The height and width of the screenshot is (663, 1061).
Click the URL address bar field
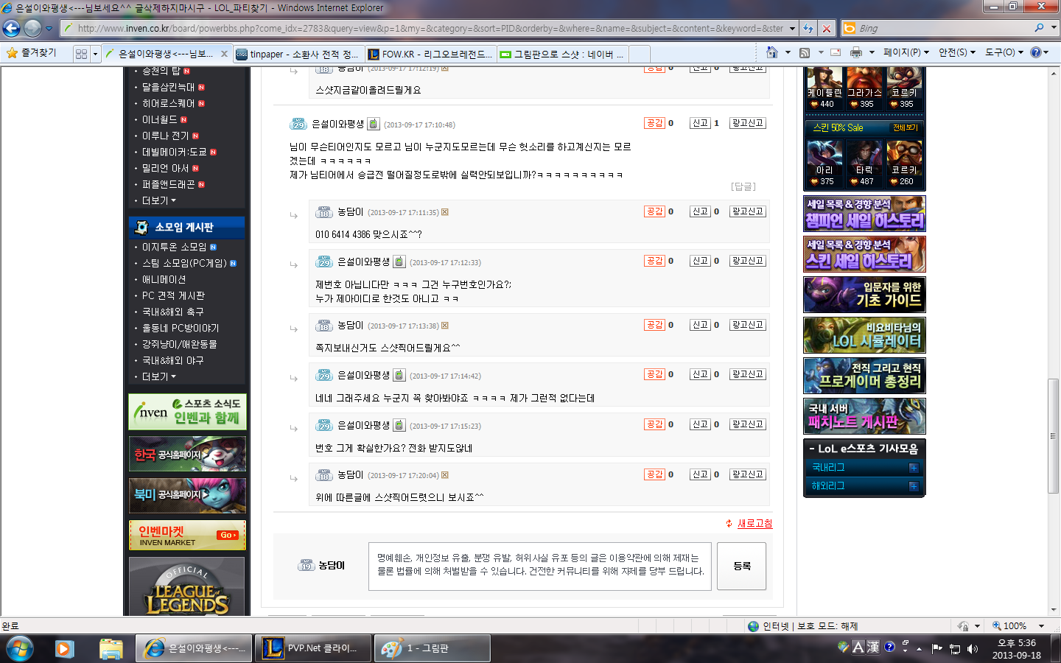click(424, 29)
